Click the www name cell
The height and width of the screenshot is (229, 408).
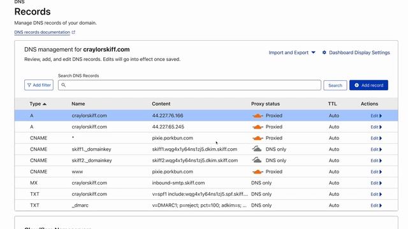(x=77, y=172)
